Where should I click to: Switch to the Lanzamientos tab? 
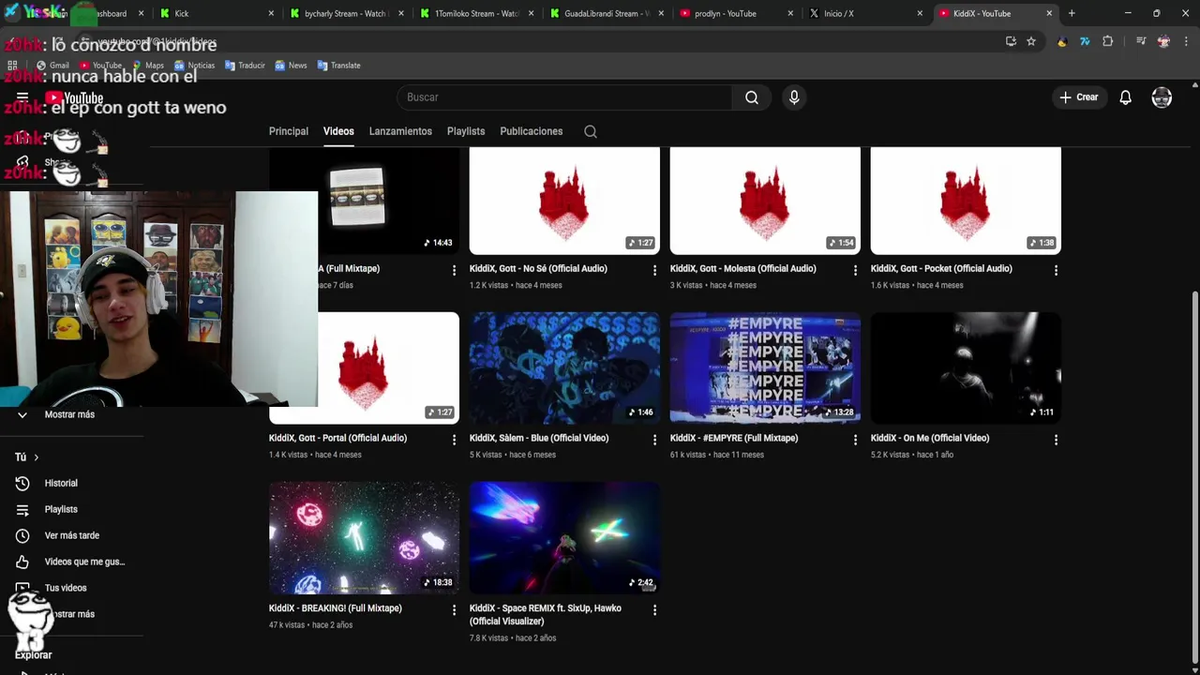(400, 131)
